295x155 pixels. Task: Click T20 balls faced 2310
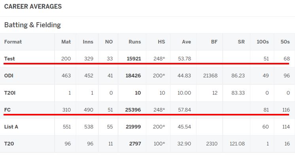coord(212,144)
